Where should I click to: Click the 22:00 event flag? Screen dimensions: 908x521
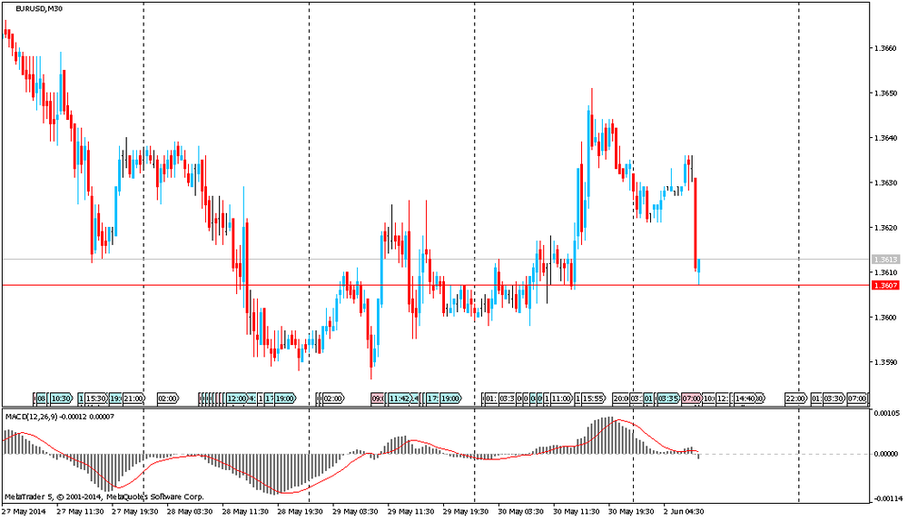coord(795,398)
